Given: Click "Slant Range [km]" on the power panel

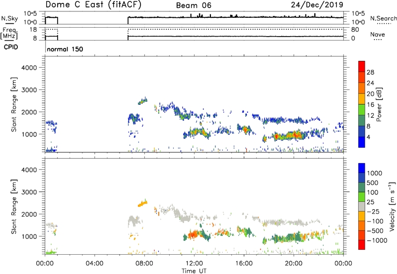Looking at the screenshot, I should tap(14, 104).
